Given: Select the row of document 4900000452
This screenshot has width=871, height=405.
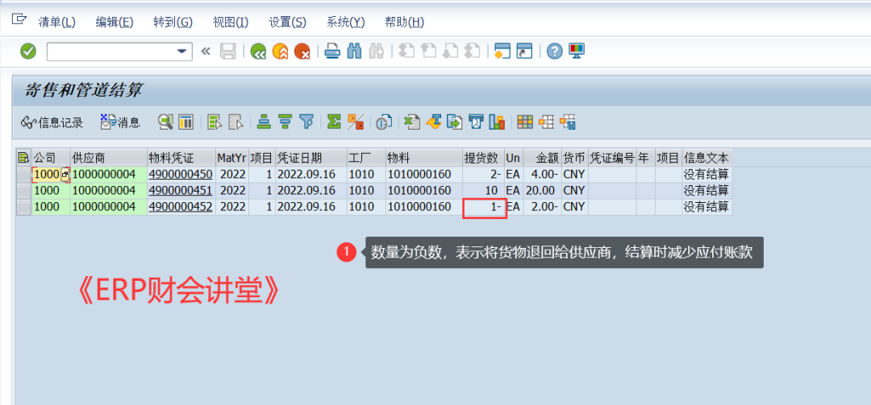Looking at the screenshot, I should 23,207.
